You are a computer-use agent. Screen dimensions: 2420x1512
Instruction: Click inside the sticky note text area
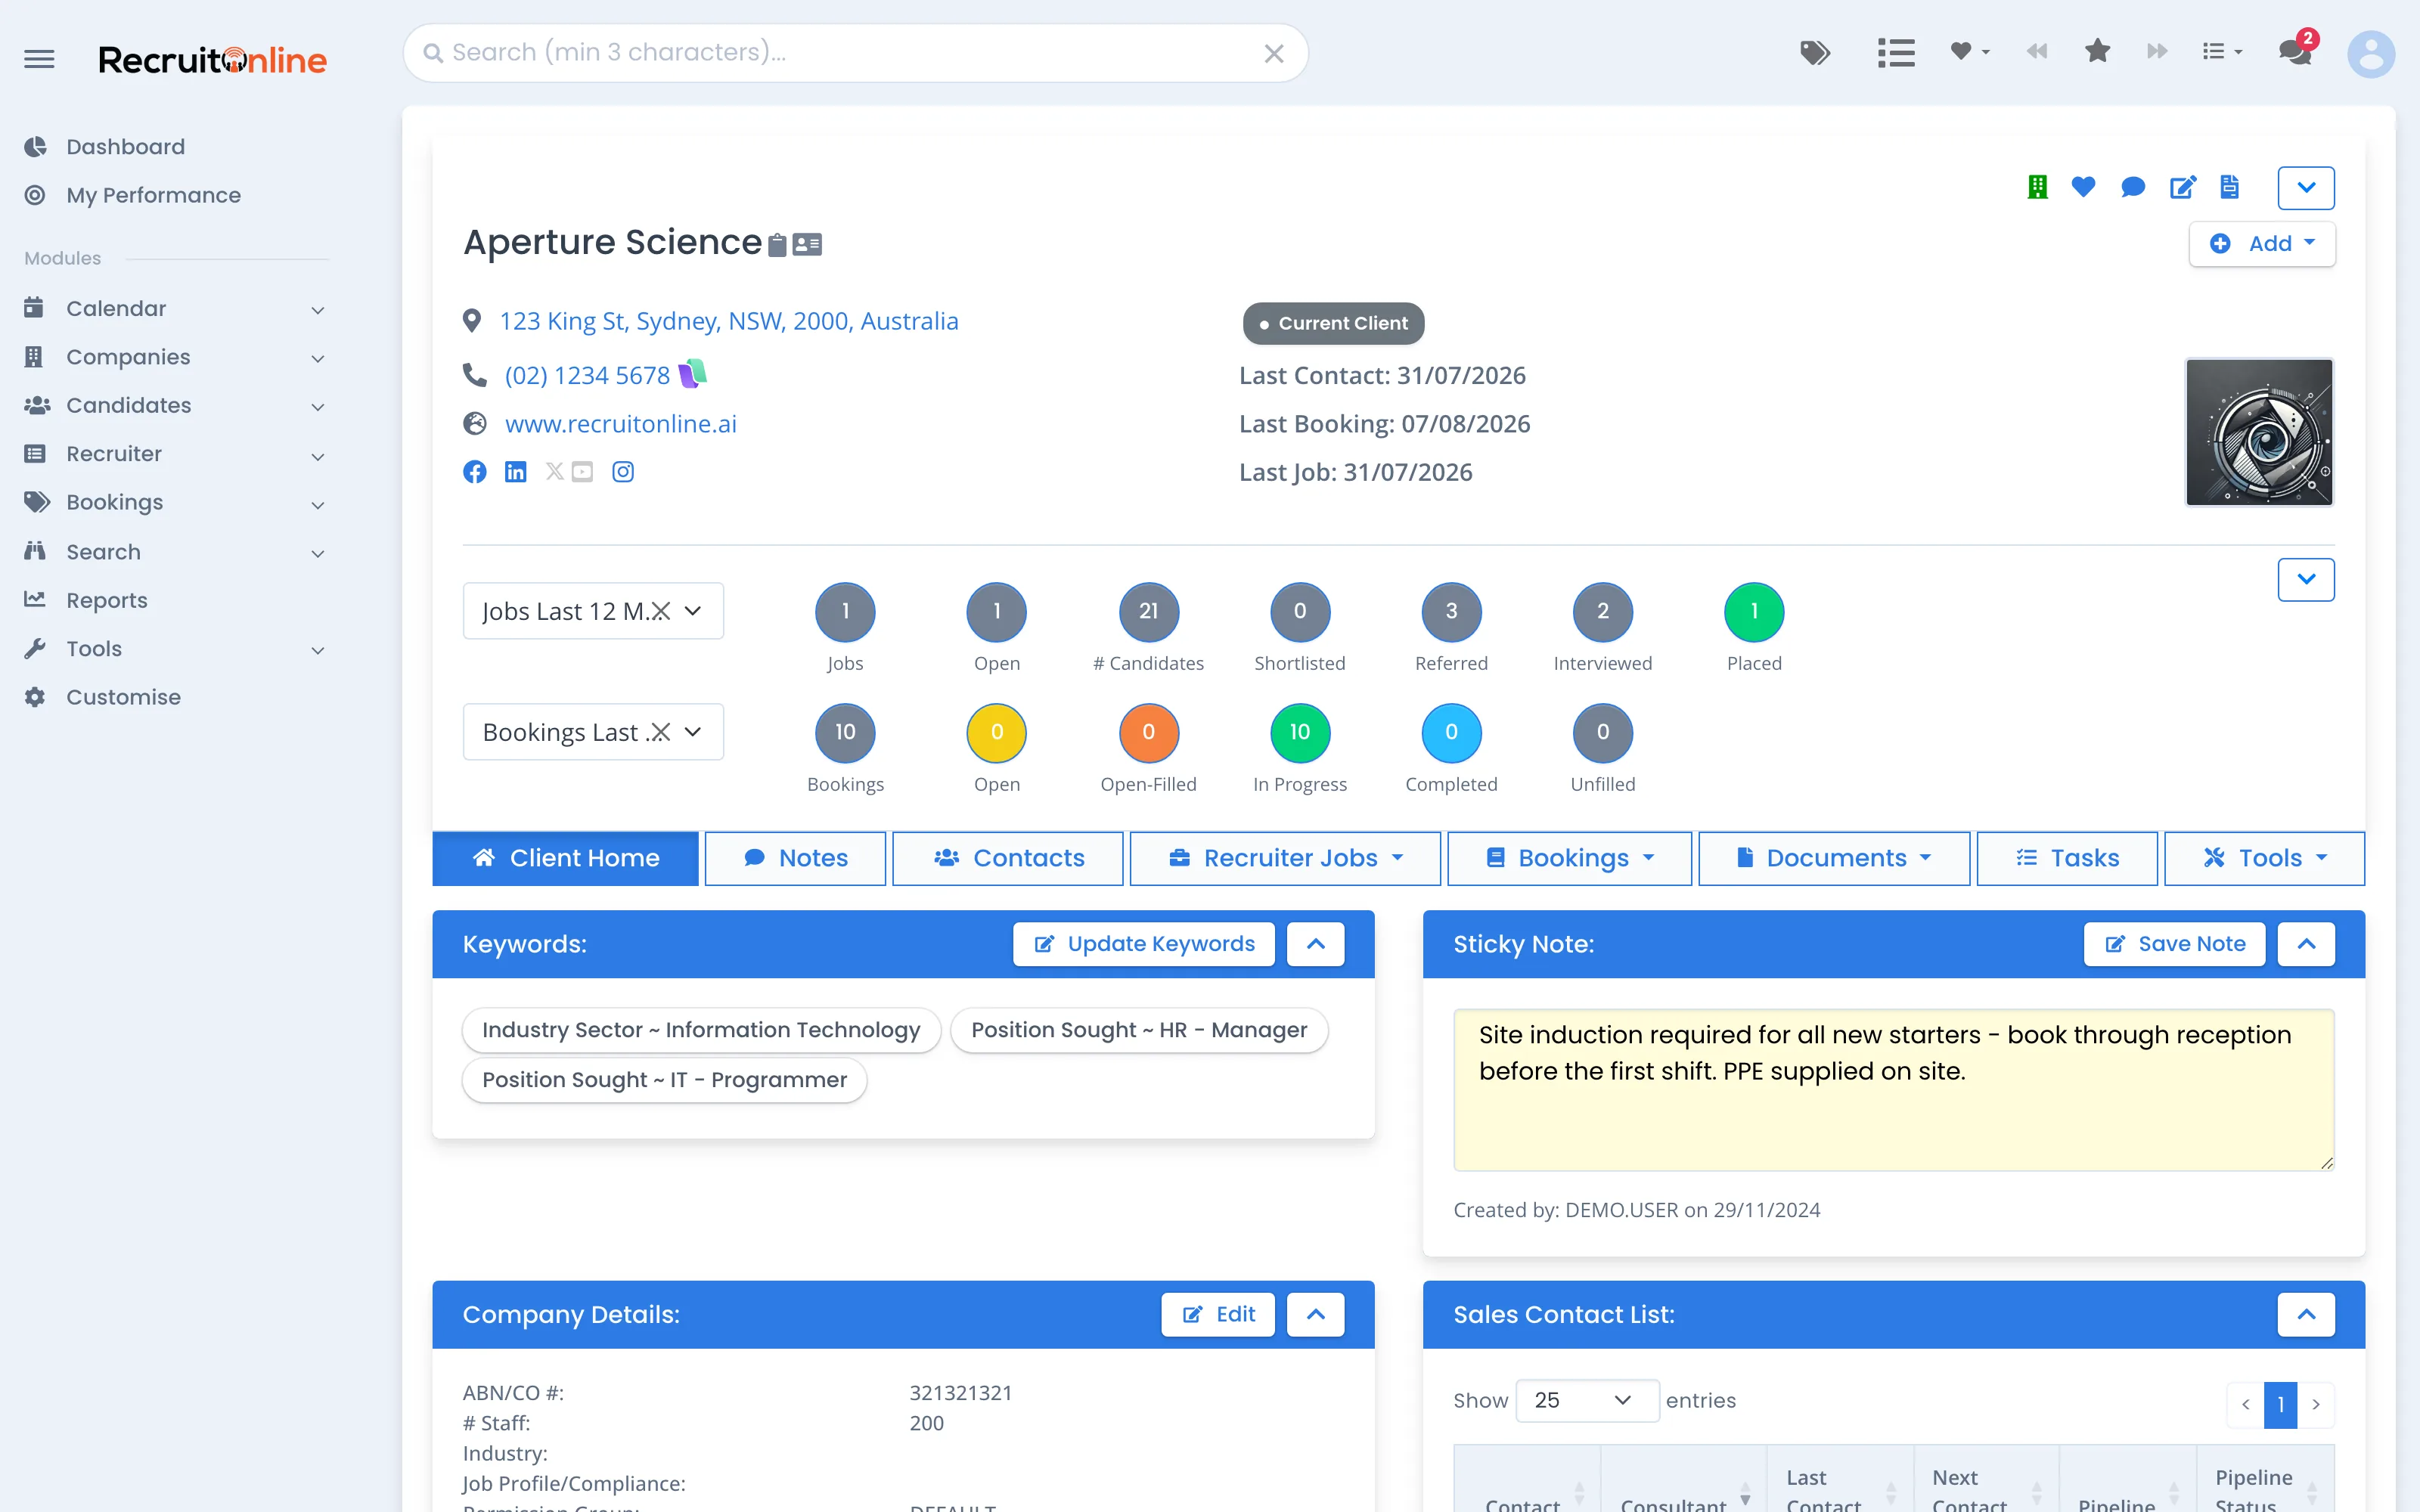pos(1893,1090)
